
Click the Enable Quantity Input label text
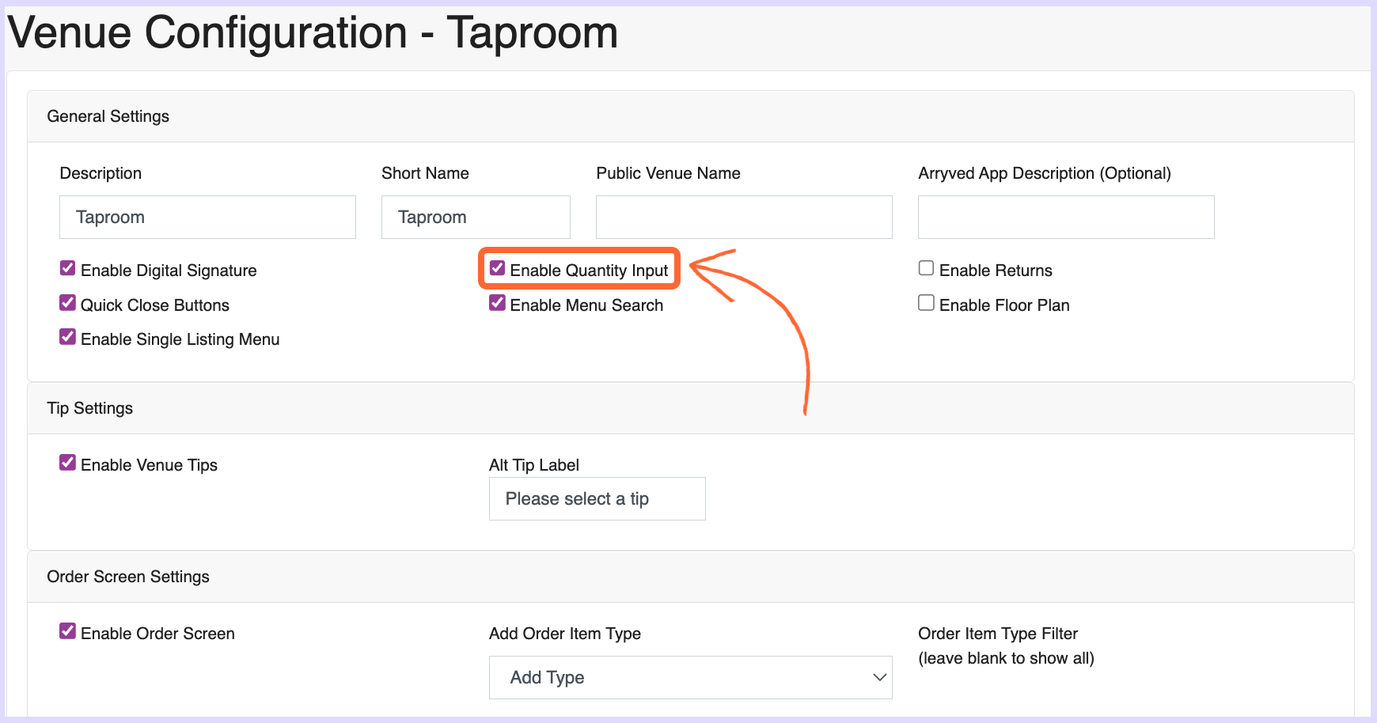pos(589,271)
